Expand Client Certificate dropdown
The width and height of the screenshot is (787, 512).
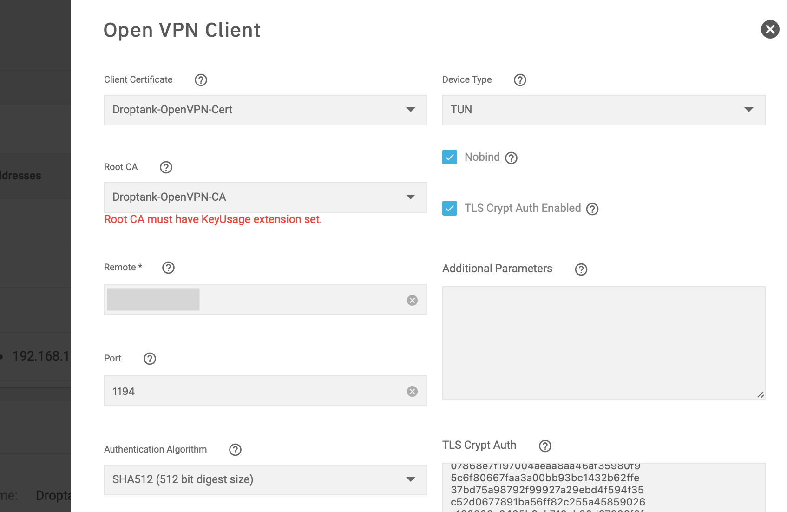[x=266, y=110]
